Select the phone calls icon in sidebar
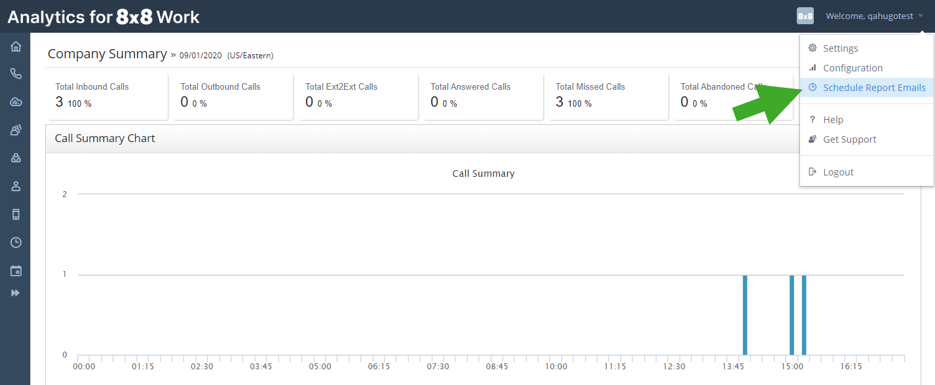Screen dimensions: 935x385 (15, 74)
